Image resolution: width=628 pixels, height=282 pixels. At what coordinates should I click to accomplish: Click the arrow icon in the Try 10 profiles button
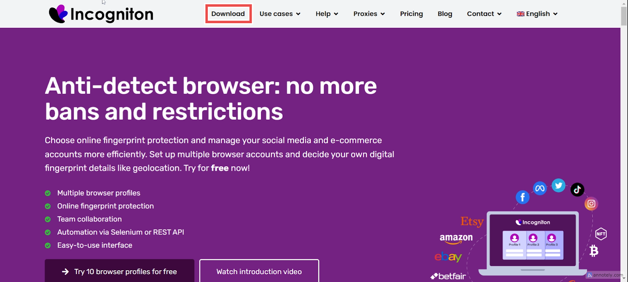click(65, 271)
